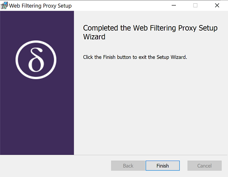The height and width of the screenshot is (177, 228).
Task: Click the empty footer area left of Back
Action: (x=55, y=166)
